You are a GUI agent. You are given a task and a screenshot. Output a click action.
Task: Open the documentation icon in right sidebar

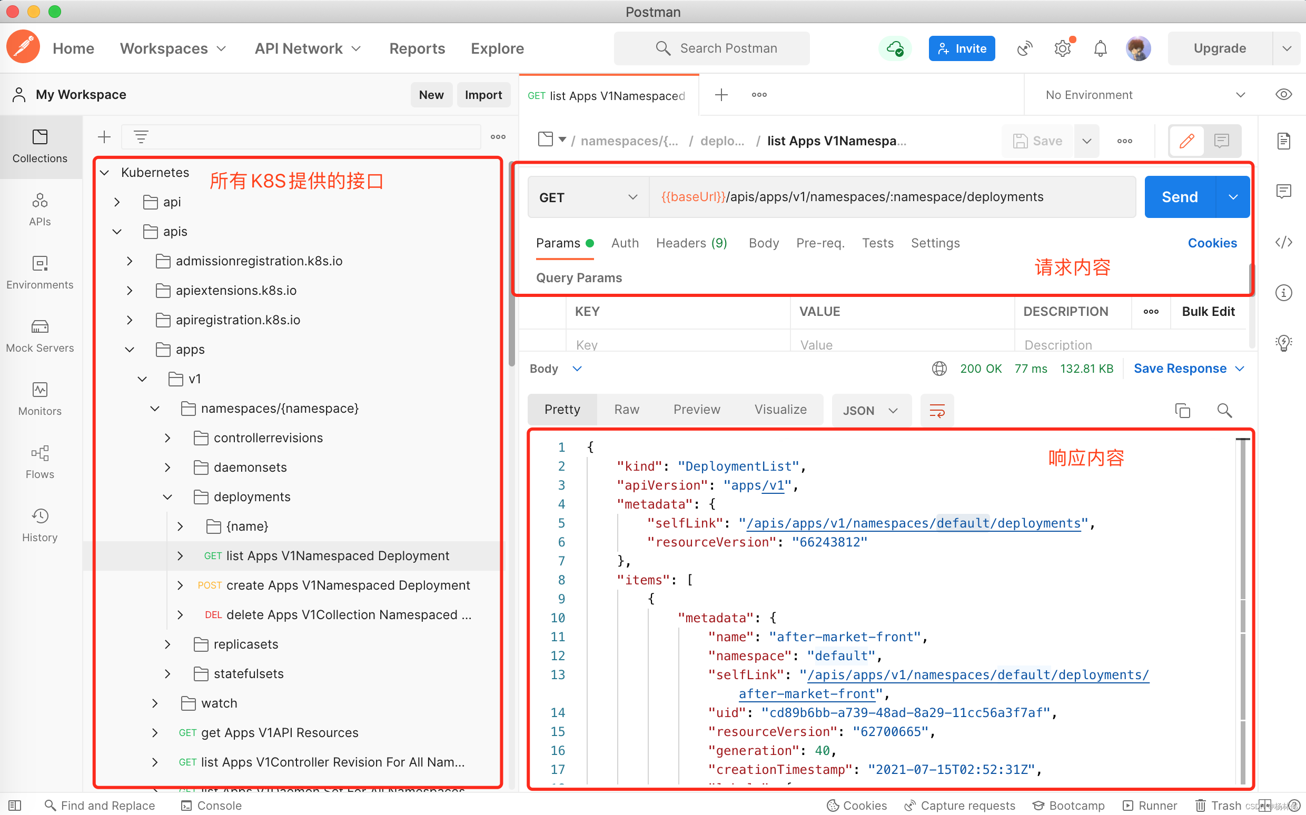pyautogui.click(x=1283, y=141)
